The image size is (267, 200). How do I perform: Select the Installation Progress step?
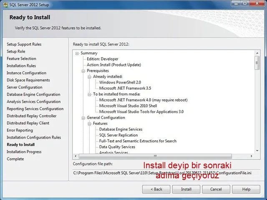24,152
